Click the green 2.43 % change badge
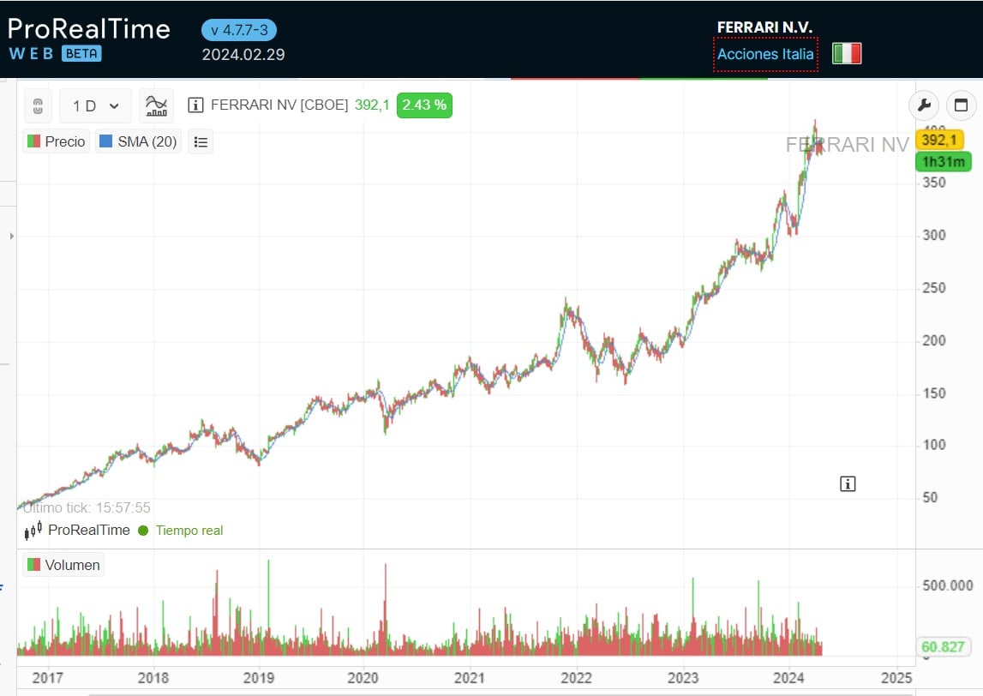Screen dimensions: 983x696 coord(423,105)
